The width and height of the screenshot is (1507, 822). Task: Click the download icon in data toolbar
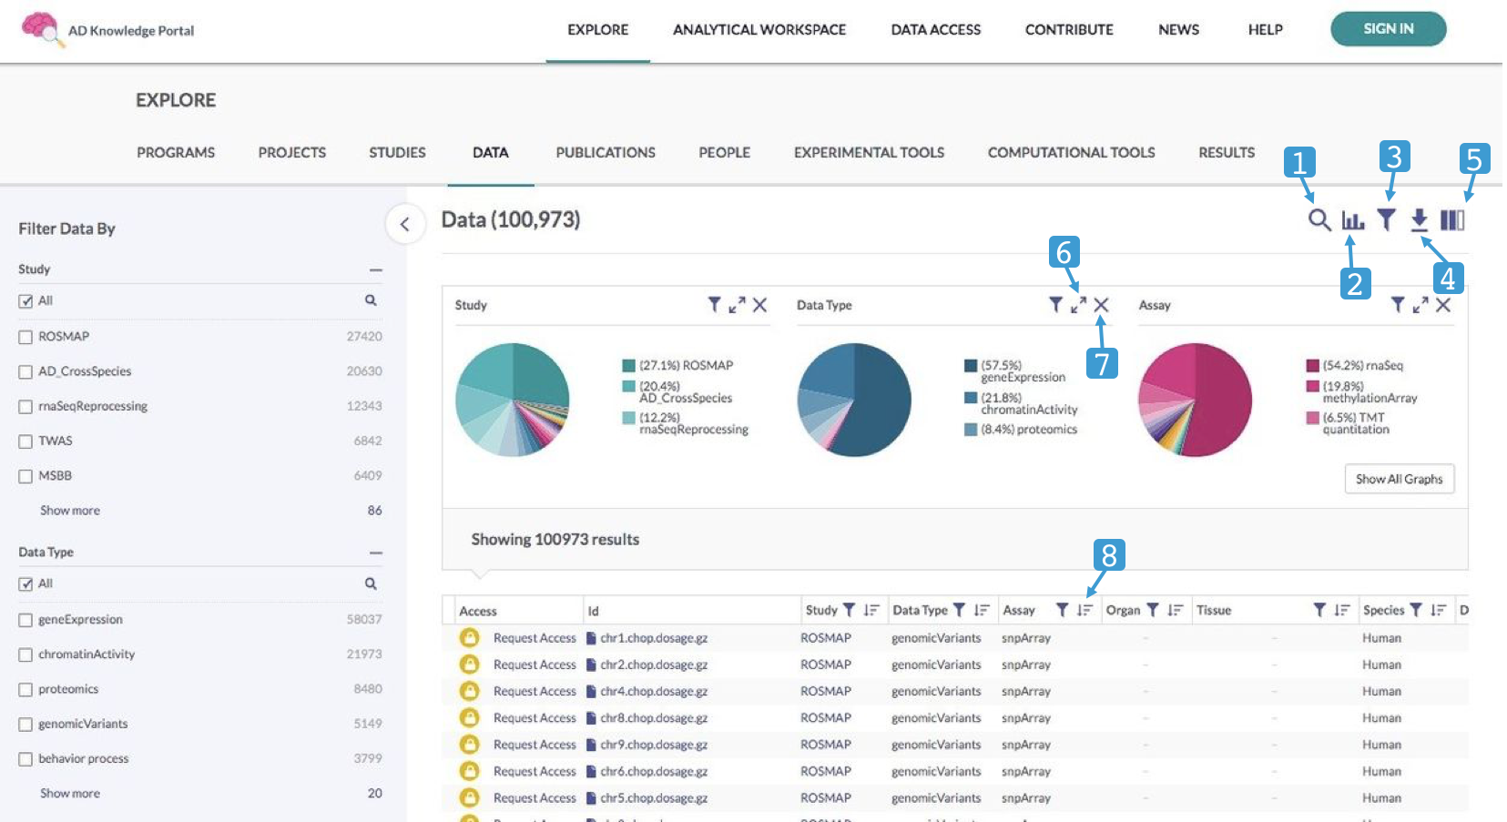pos(1419,219)
